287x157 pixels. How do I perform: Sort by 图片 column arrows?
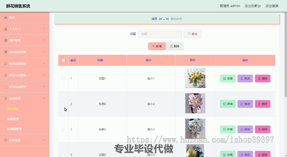pyautogui.click(x=198, y=60)
